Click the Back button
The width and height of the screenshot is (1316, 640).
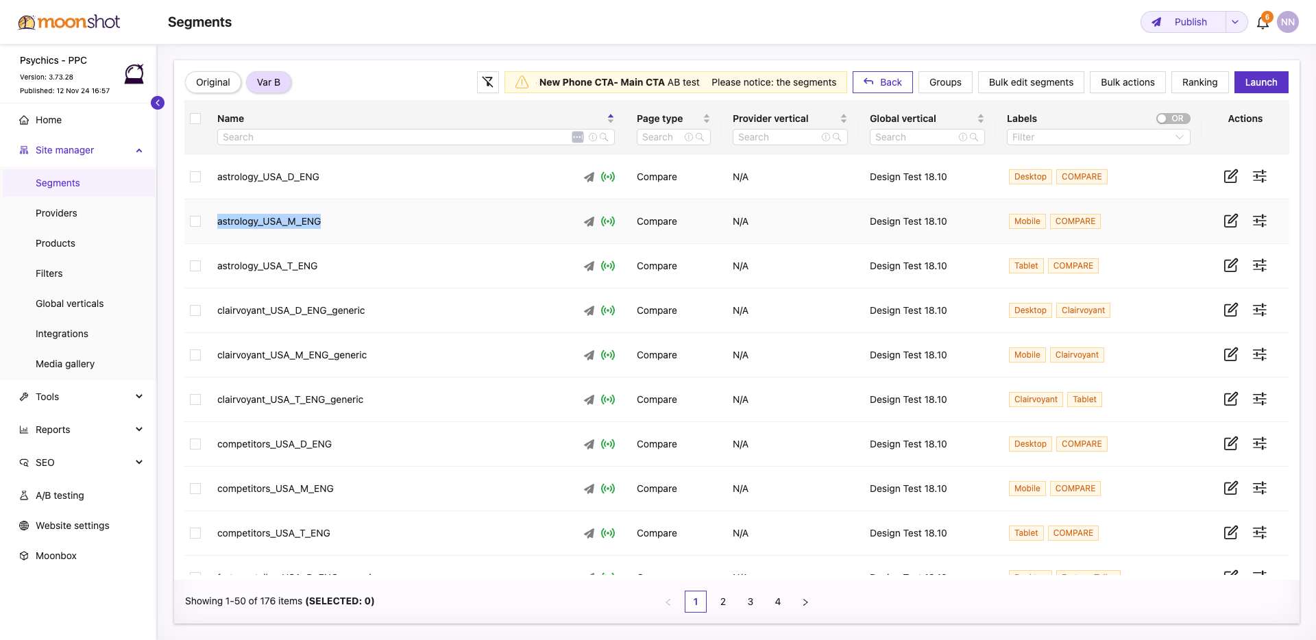(x=883, y=82)
